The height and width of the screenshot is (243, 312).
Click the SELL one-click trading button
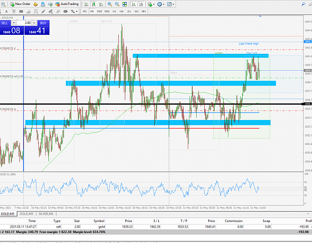coord(5,23)
